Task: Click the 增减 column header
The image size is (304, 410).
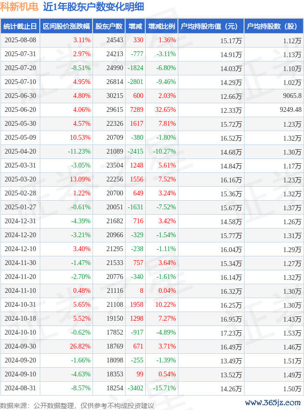Action: 135,26
